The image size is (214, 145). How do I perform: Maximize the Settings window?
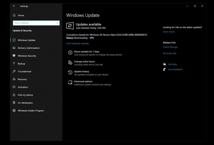click(195, 6)
